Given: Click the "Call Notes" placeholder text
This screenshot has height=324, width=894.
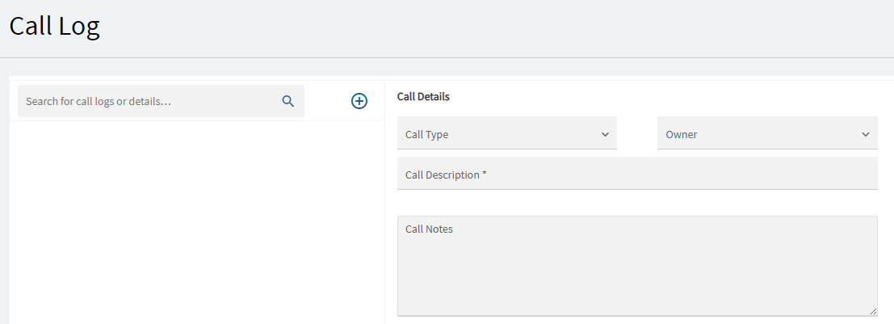Looking at the screenshot, I should (429, 229).
